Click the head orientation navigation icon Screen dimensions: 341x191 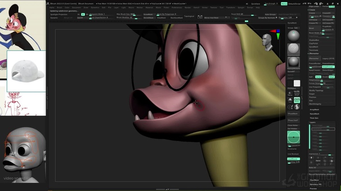pyautogui.click(x=267, y=42)
